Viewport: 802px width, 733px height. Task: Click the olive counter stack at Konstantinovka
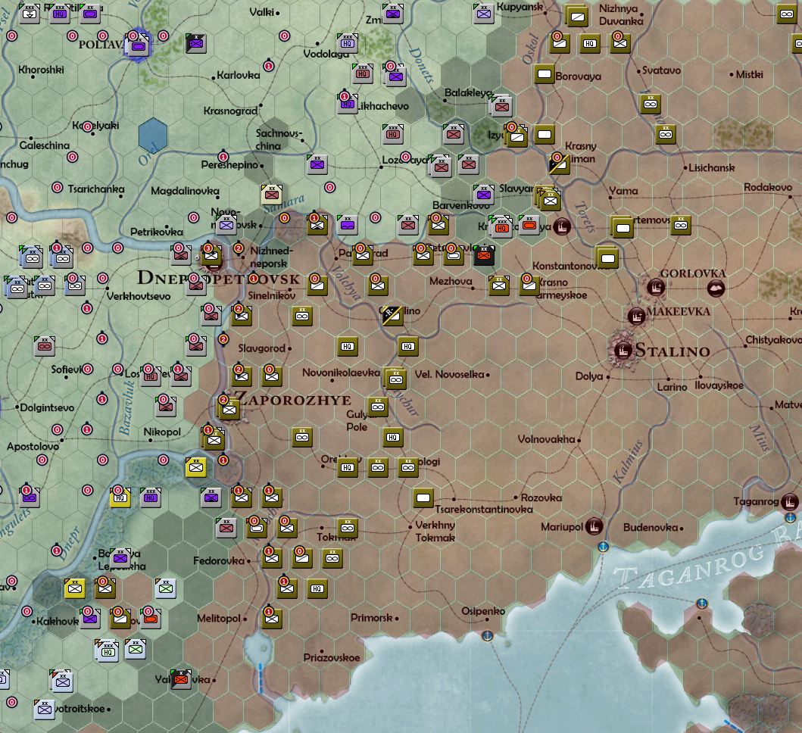(x=607, y=257)
